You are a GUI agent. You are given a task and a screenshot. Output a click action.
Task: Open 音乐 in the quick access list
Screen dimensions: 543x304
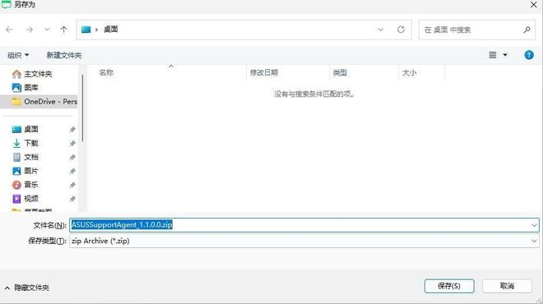pyautogui.click(x=25, y=185)
